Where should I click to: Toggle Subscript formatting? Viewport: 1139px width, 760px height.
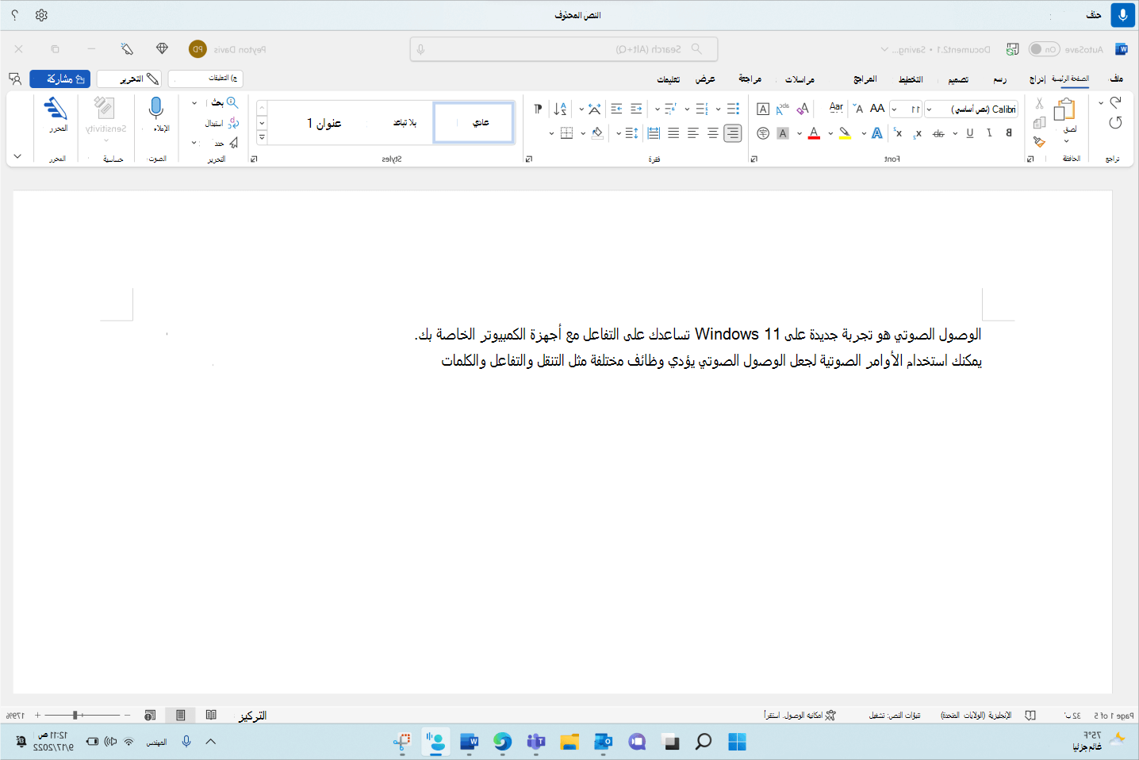[918, 133]
